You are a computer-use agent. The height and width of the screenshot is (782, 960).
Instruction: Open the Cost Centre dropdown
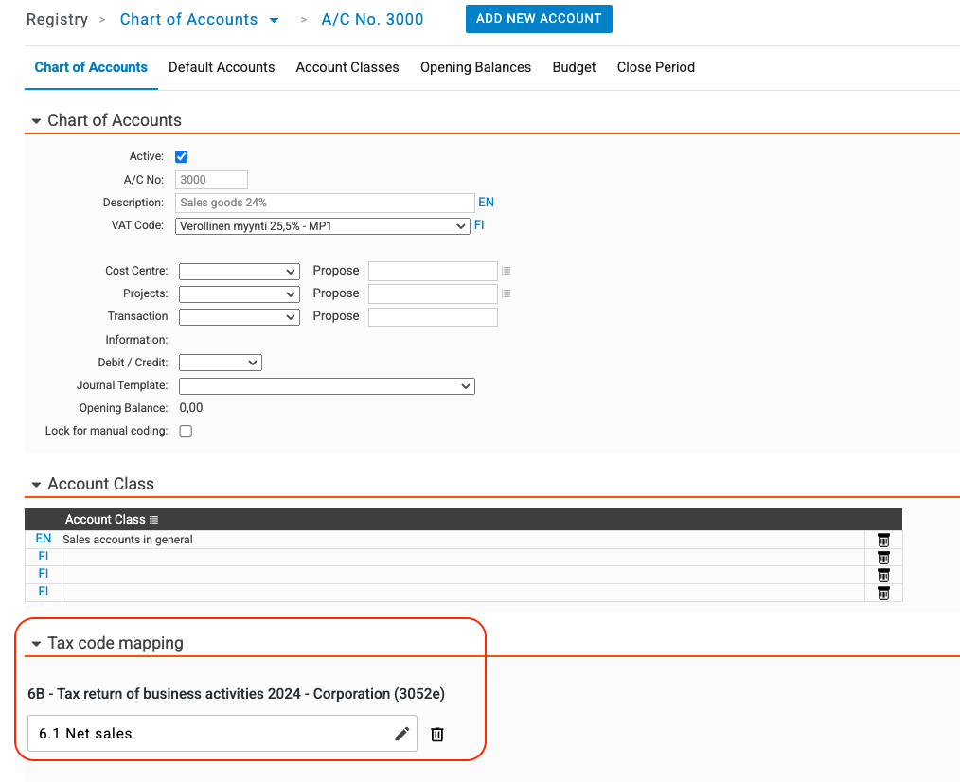[x=239, y=272]
